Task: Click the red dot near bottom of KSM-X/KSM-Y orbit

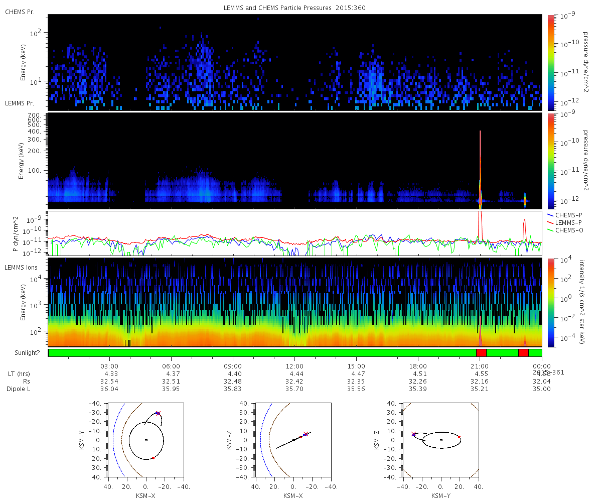Action: click(153, 458)
